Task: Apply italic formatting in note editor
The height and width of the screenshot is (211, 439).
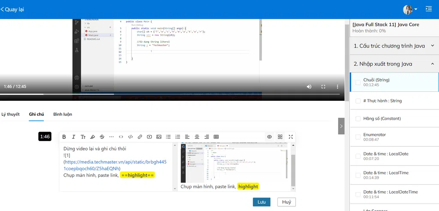Action: (74, 137)
